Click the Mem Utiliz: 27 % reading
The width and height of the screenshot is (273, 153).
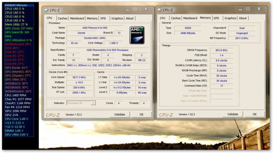click(x=16, y=24)
